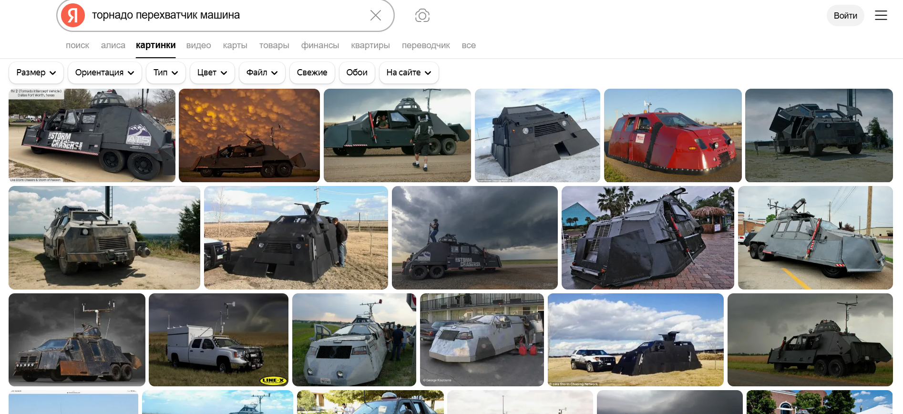Open image search by camera icon
903x414 pixels.
pos(422,15)
